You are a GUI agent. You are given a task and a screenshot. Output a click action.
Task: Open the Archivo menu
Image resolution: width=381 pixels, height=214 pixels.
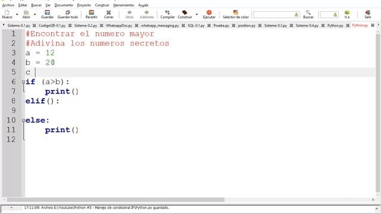coord(8,5)
